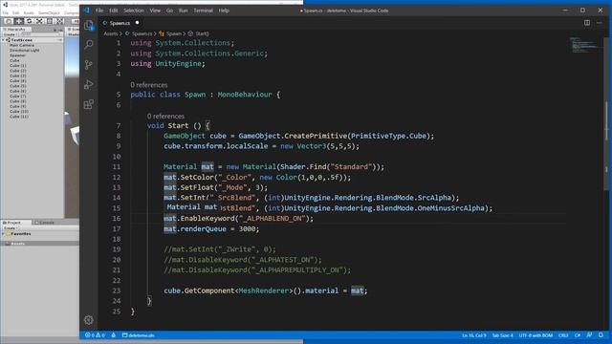Open the Edit menu in VS Code

pyautogui.click(x=113, y=11)
